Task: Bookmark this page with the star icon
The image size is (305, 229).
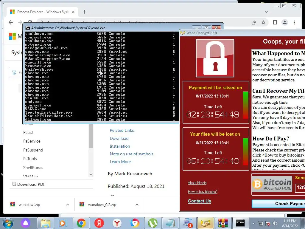Action: click(x=263, y=22)
